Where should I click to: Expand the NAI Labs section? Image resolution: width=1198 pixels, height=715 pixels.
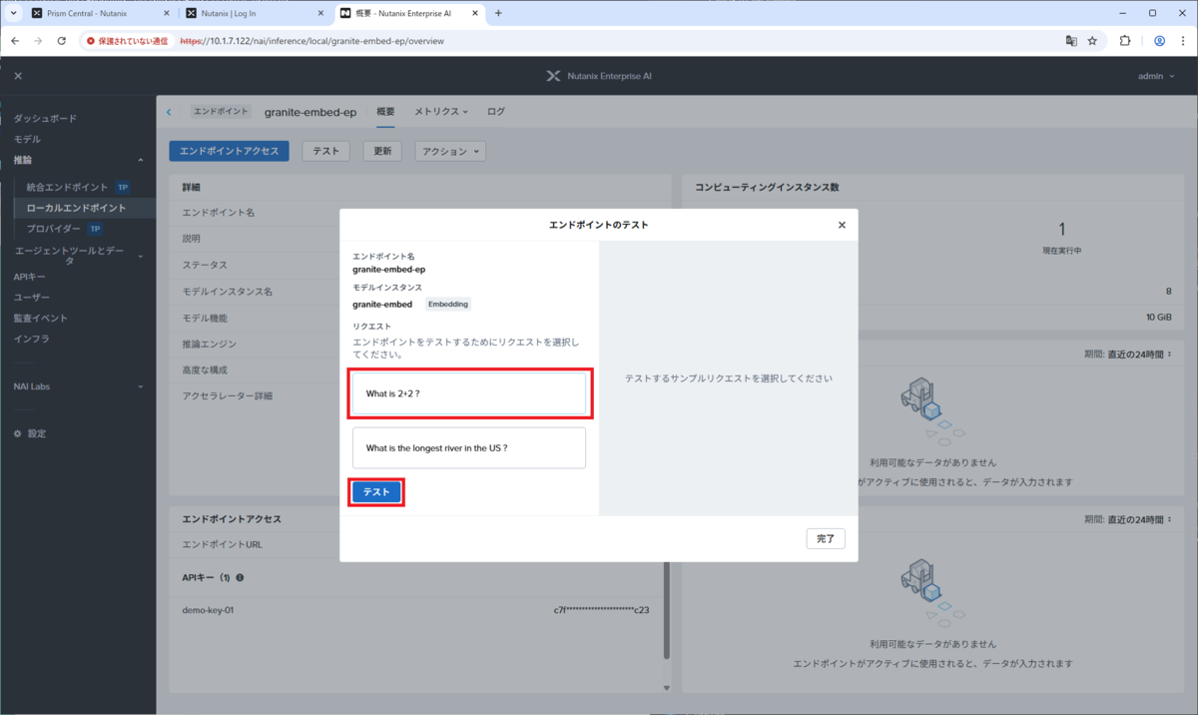click(141, 386)
